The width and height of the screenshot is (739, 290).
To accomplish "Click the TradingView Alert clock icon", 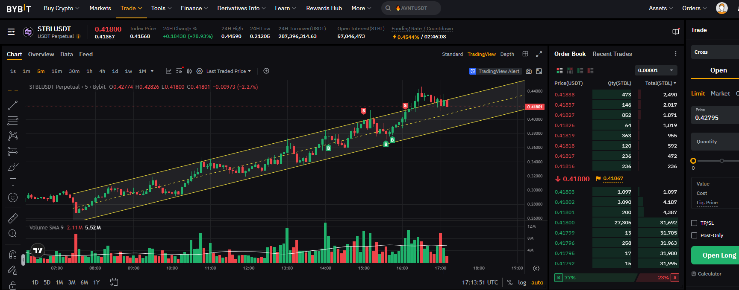I will (473, 71).
